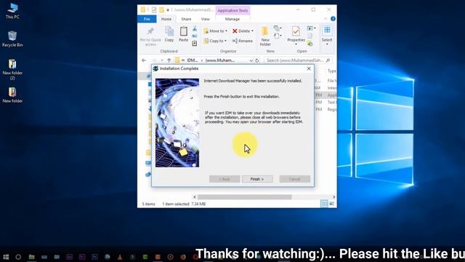Open the File tab in File Explorer
This screenshot has height=262, width=465.
[x=147, y=19]
